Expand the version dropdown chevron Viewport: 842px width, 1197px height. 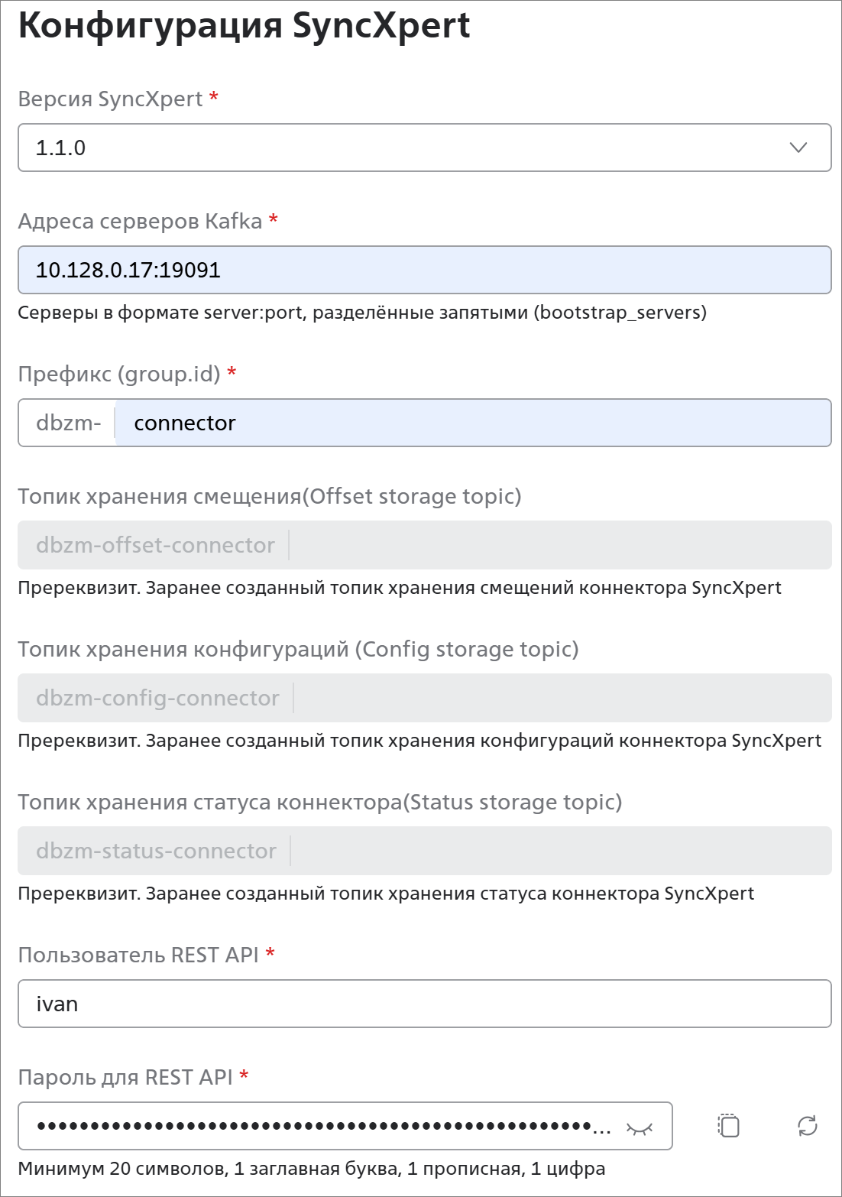[798, 148]
